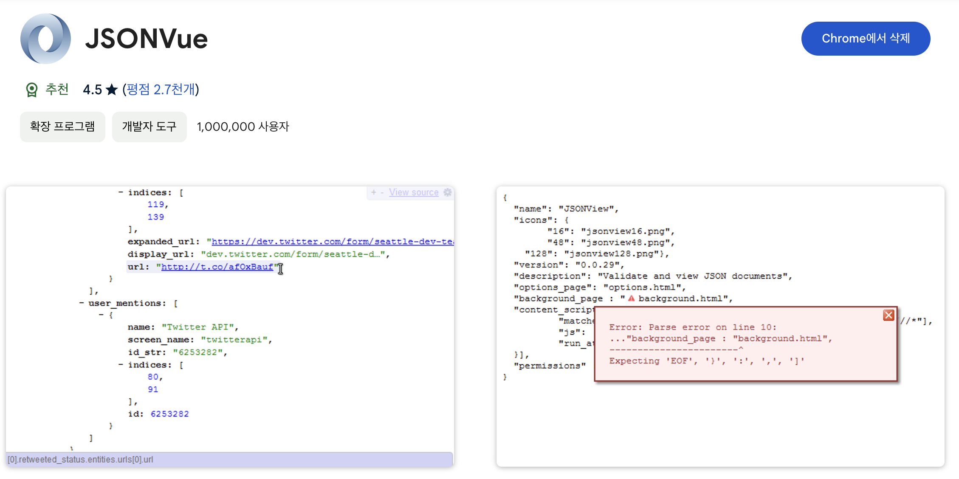Image resolution: width=959 pixels, height=479 pixels.
Task: Click the number 119 in indices
Action: click(156, 204)
